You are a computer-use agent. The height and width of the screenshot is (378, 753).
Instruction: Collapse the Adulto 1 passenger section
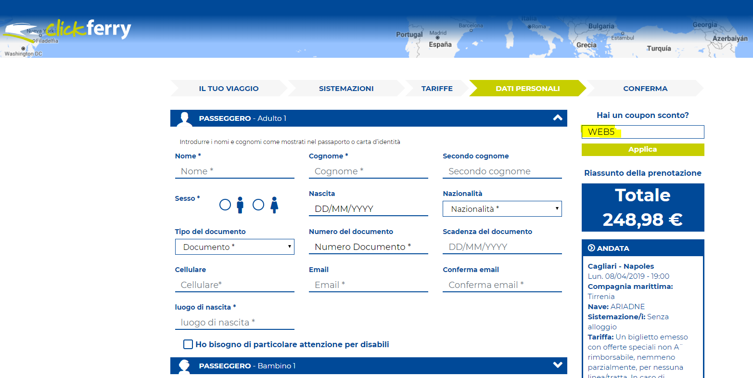tap(558, 118)
